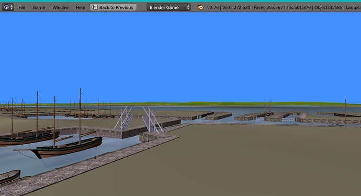The height and width of the screenshot is (196, 361).
Task: Click the Faces:255,567 statistic text
Action: click(268, 7)
